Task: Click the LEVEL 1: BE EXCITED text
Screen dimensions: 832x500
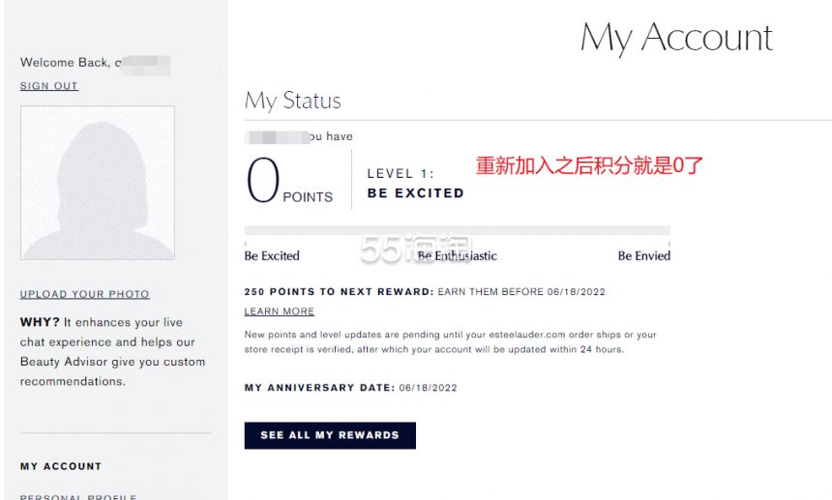Action: [x=415, y=184]
